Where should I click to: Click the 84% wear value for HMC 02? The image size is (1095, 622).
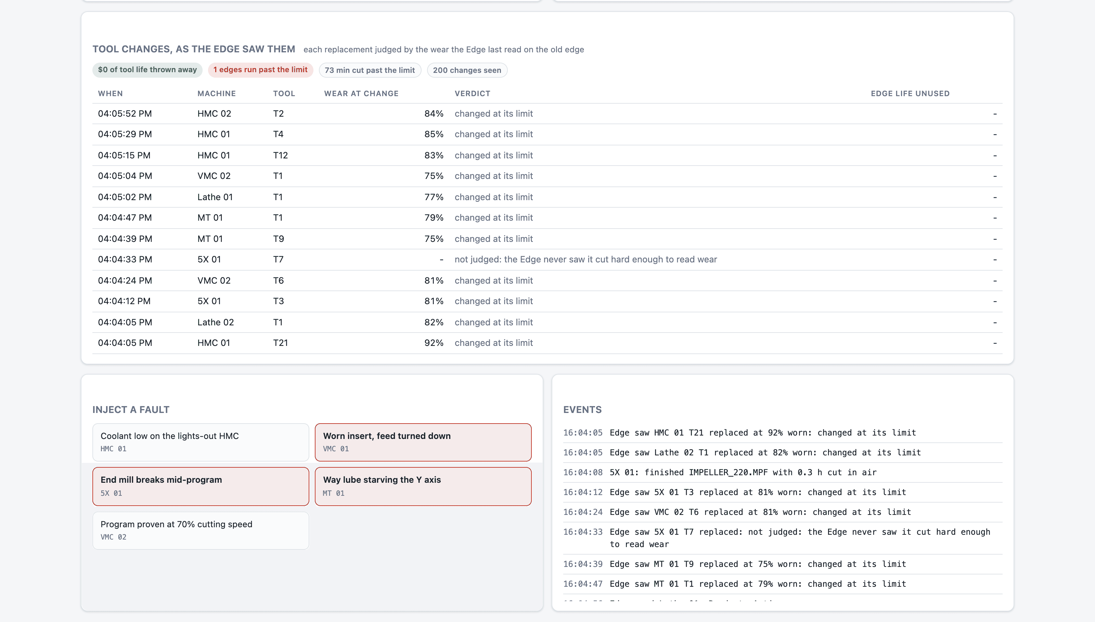click(x=434, y=114)
